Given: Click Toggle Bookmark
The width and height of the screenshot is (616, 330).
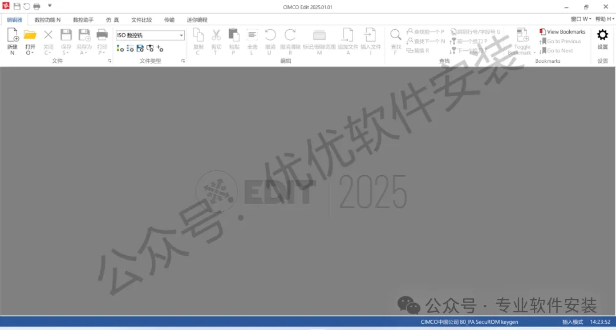Looking at the screenshot, I should (522, 41).
